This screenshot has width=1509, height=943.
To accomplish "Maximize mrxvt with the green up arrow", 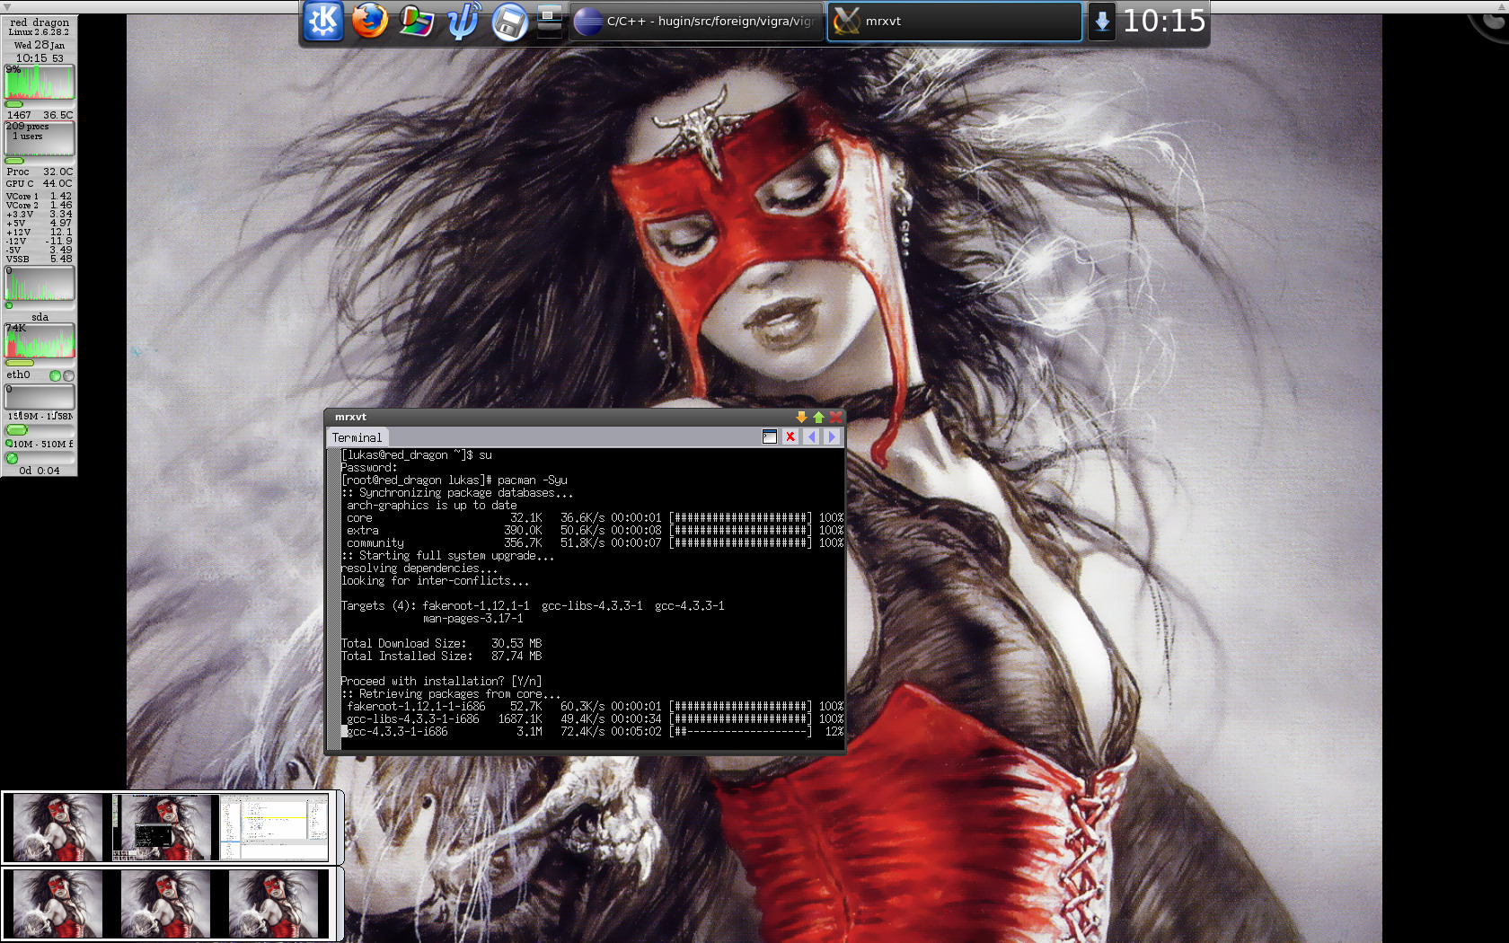I will pyautogui.click(x=818, y=417).
